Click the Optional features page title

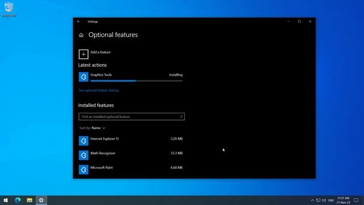(113, 35)
